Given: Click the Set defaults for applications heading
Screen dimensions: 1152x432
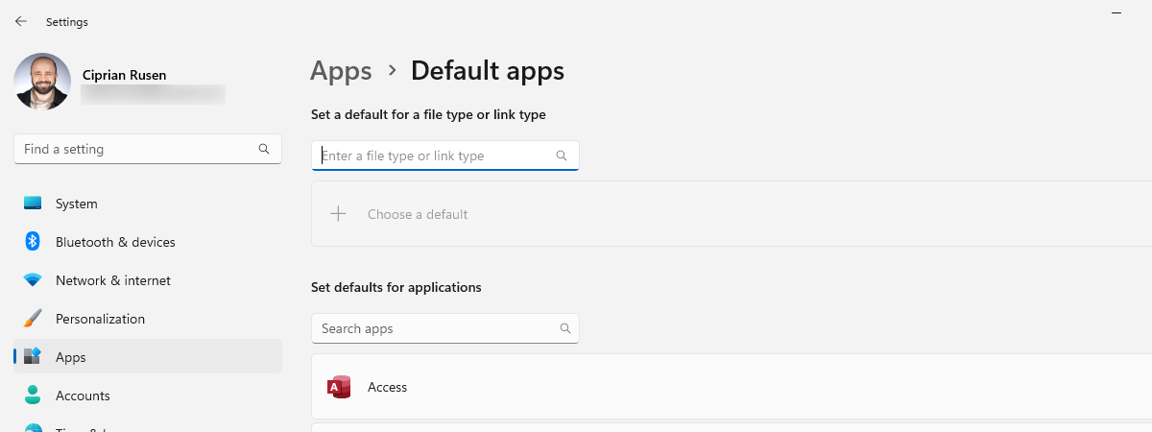Looking at the screenshot, I should click(x=396, y=287).
